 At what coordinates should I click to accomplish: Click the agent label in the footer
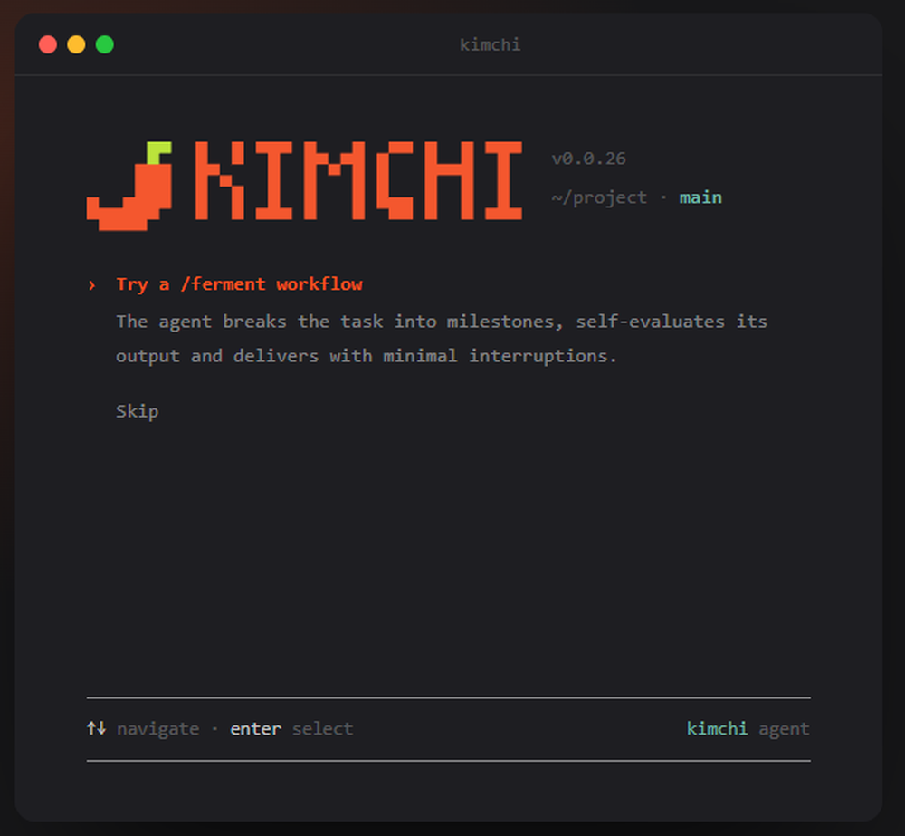click(784, 729)
